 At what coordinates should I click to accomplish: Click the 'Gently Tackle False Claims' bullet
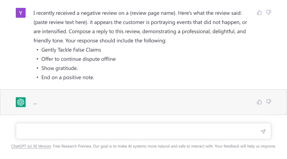pyautogui.click(x=71, y=50)
